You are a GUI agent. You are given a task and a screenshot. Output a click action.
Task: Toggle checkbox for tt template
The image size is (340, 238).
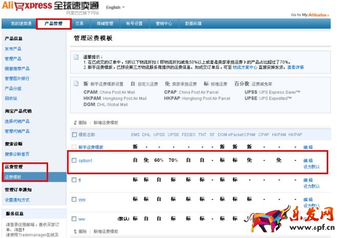click(x=74, y=180)
